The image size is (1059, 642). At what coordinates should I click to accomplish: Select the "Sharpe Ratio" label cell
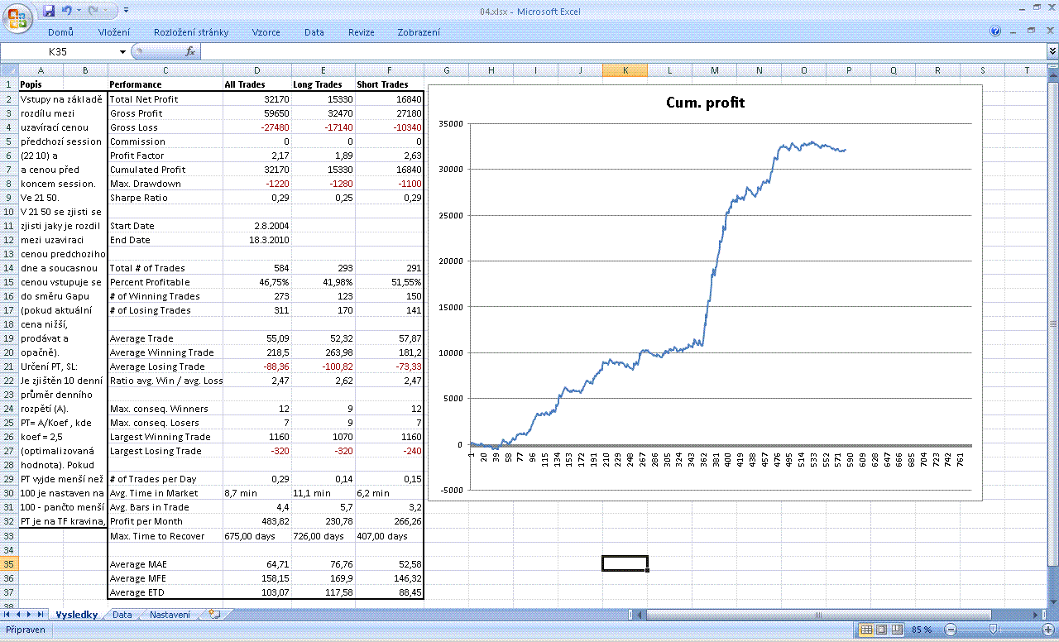(165, 198)
